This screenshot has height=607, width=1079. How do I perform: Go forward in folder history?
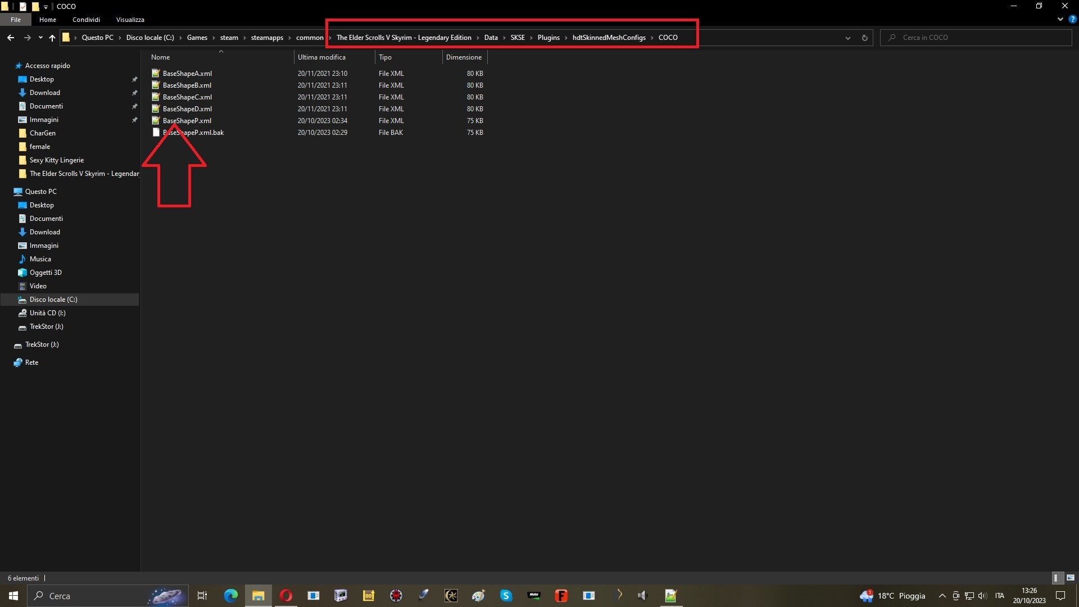pyautogui.click(x=27, y=38)
